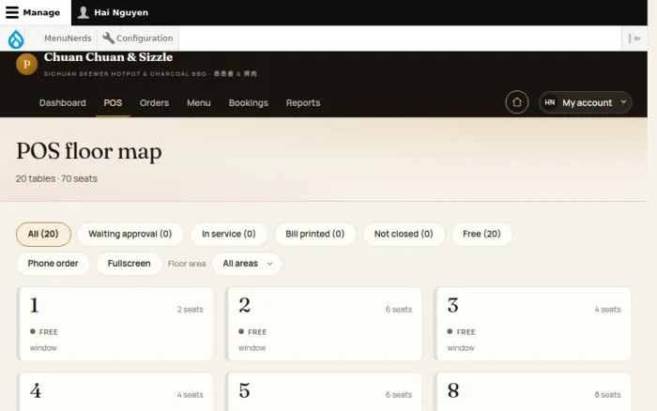657x411 pixels.
Task: Open the Reports tab
Action: (303, 102)
